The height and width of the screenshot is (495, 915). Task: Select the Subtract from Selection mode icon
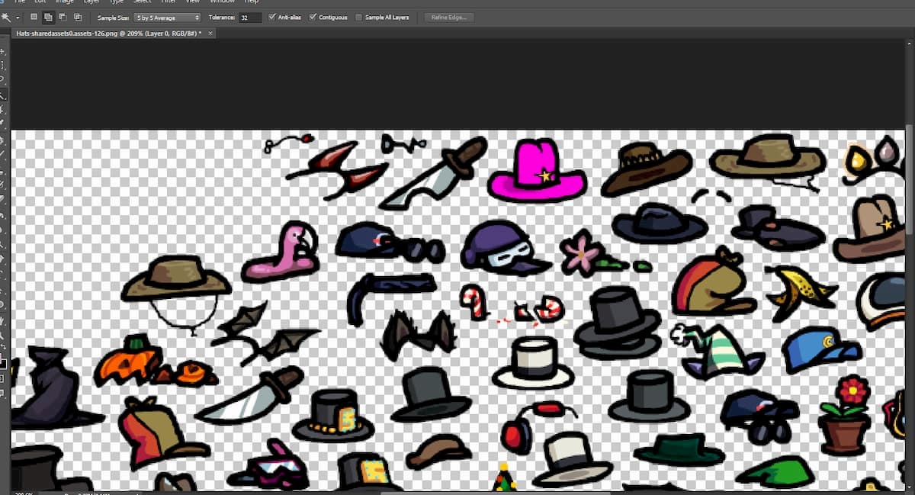click(63, 17)
